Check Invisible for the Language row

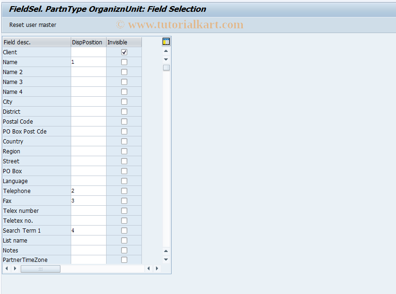(x=124, y=181)
